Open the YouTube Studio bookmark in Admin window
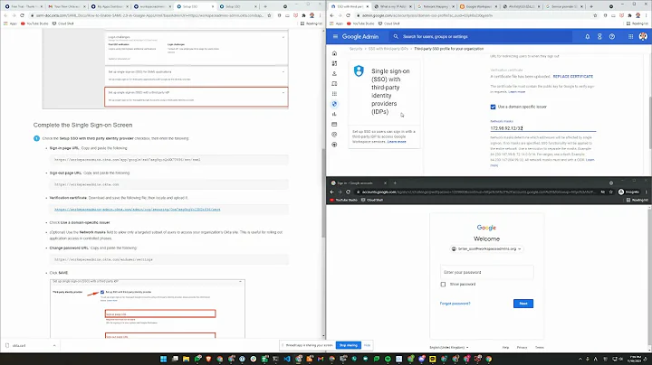Viewport: 652px width, 365px height. 361,23
